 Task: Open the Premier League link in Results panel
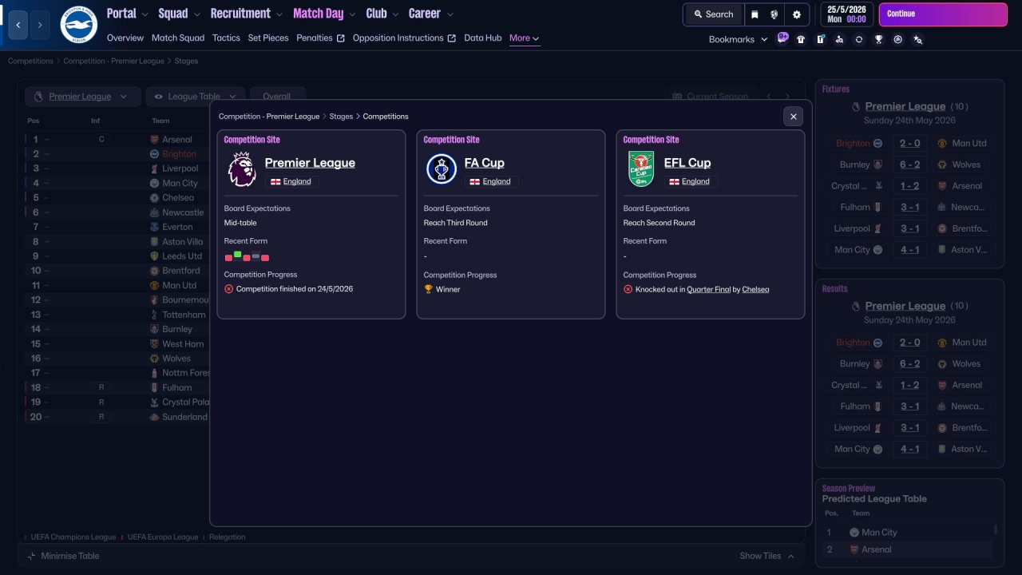click(x=905, y=306)
